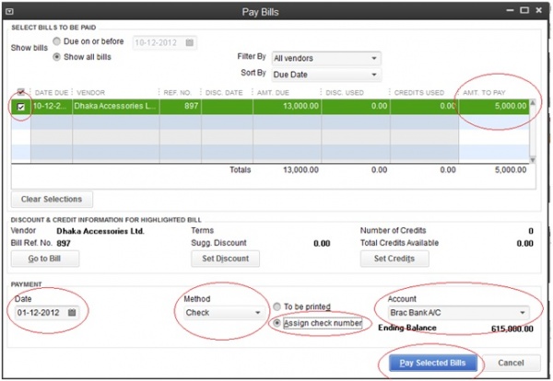Uncheck the Dhaka Accessories bill checkbox
553x381 pixels.
click(x=21, y=107)
